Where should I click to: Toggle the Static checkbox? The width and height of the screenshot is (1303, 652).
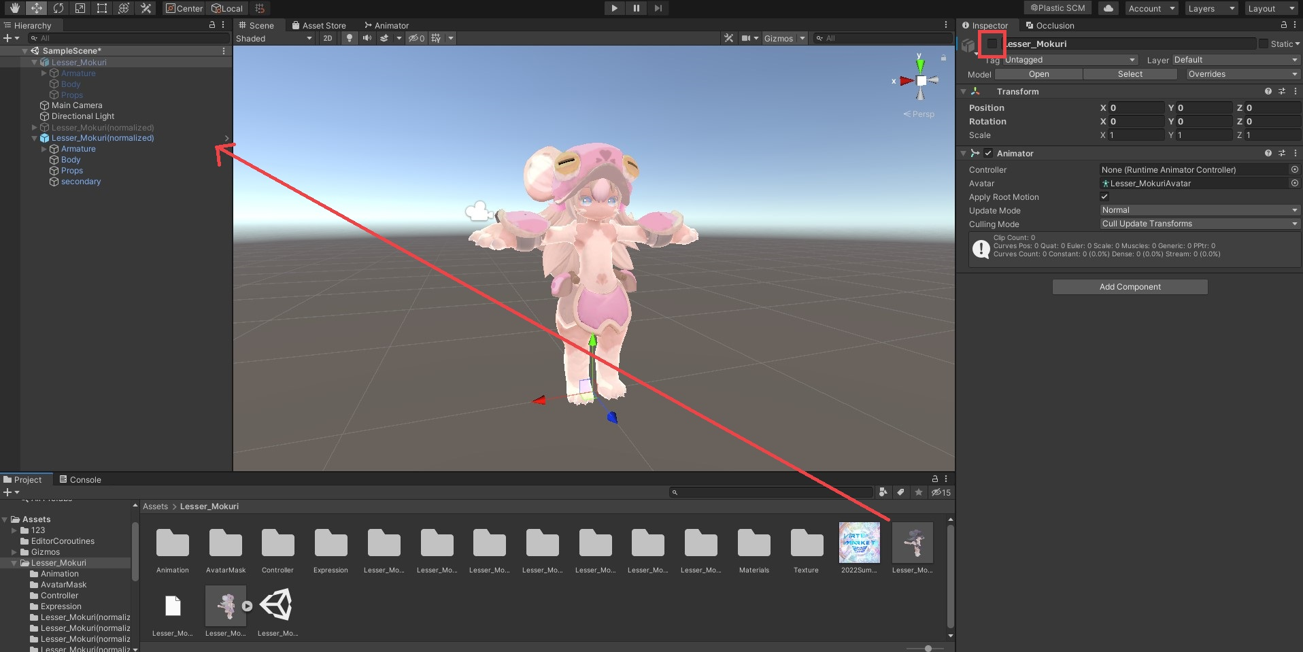[x=1263, y=44]
